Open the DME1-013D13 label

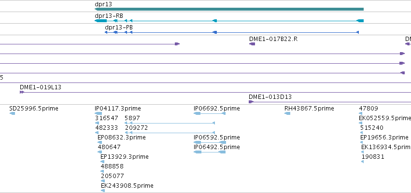(270, 97)
